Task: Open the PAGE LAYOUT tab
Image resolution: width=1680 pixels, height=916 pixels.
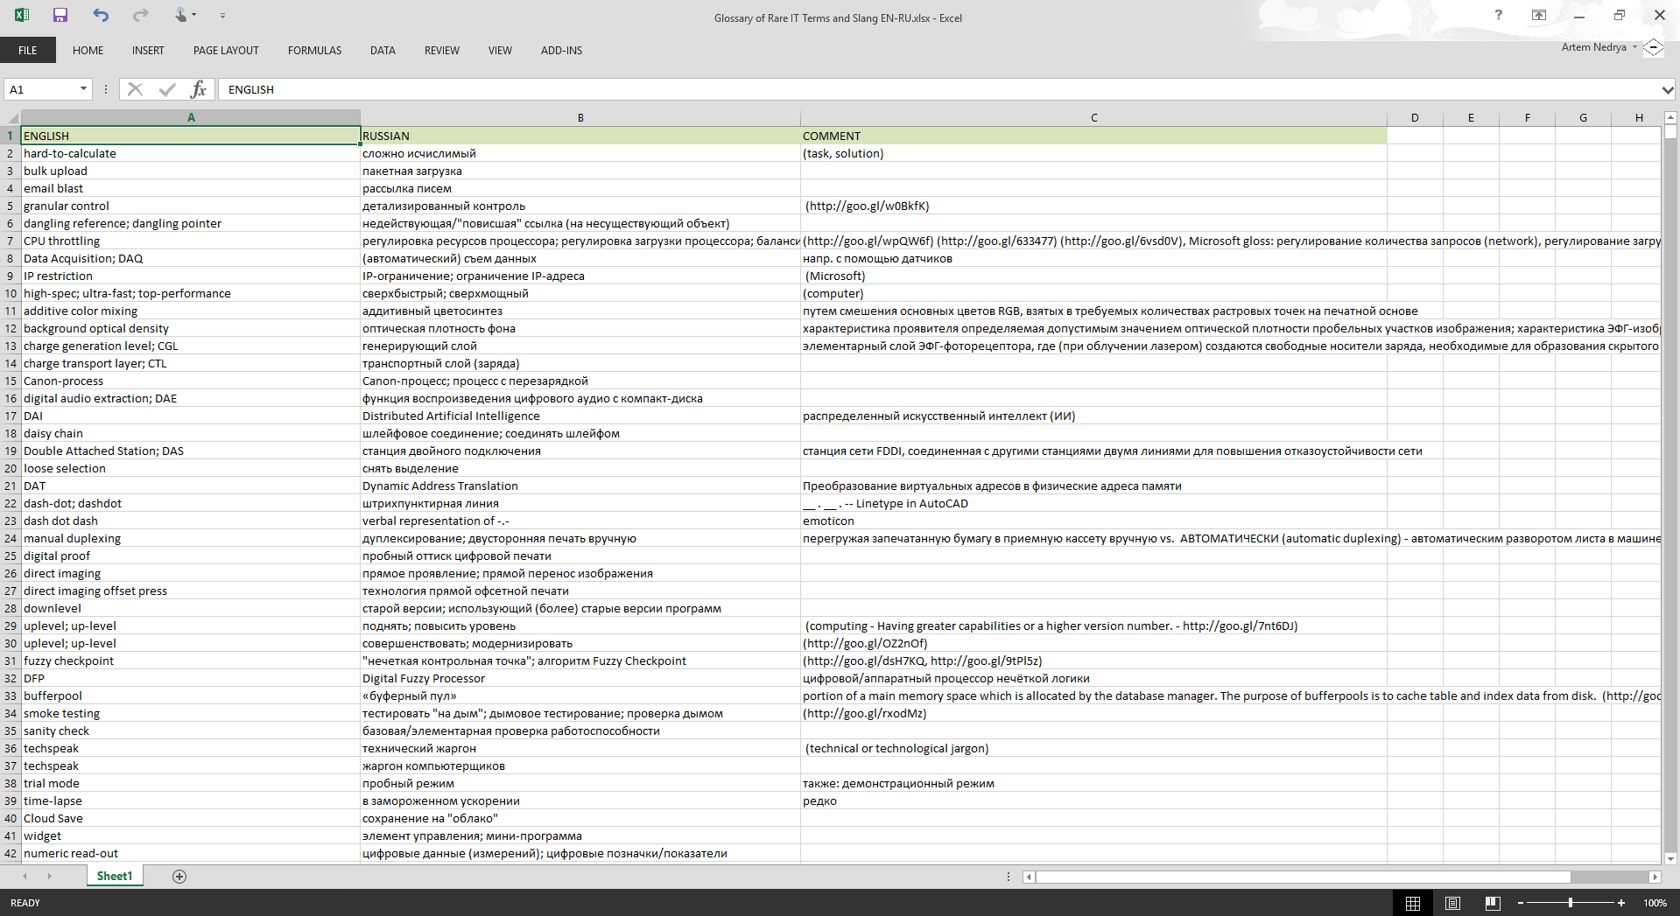Action: pyautogui.click(x=226, y=50)
